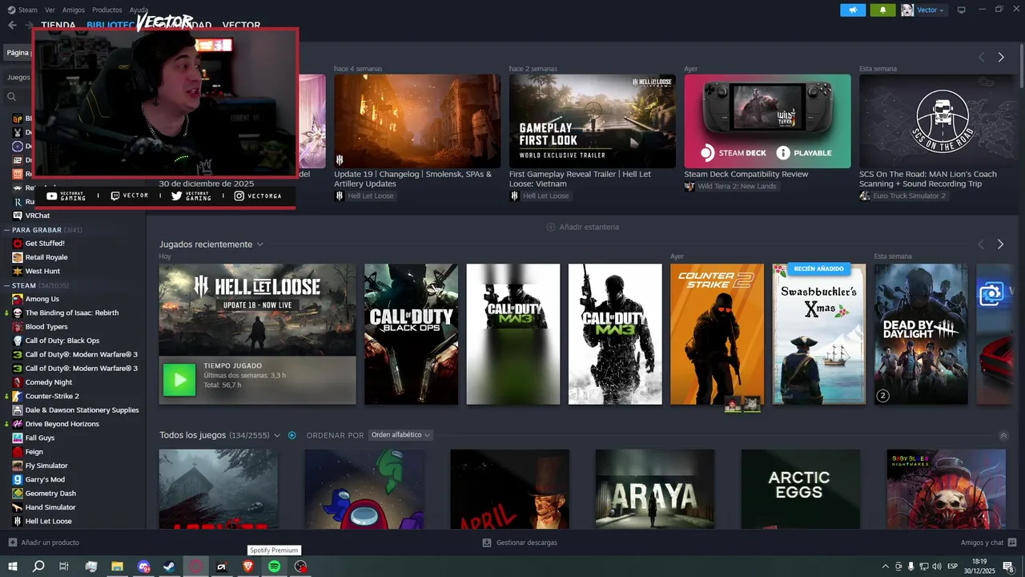Open Steam from the Windows taskbar
The image size is (1025, 577).
tap(170, 567)
